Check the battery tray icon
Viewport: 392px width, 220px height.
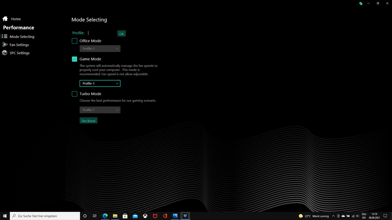click(348, 216)
